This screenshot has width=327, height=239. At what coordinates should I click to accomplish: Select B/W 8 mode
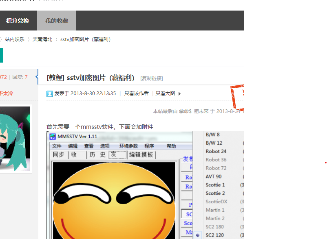coord(213,135)
